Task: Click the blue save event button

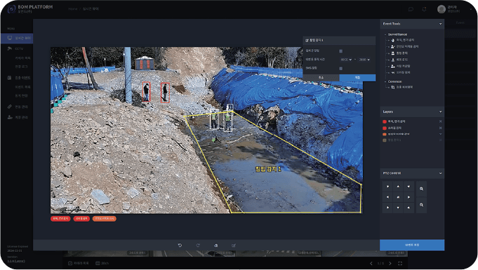Action: [412, 245]
